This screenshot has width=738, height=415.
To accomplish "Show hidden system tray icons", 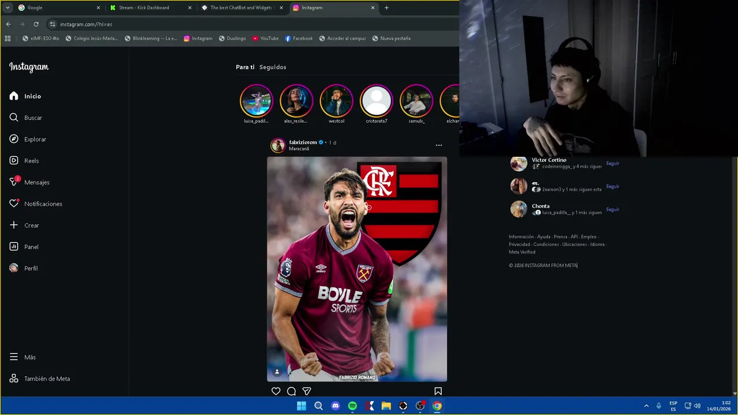I will [646, 406].
